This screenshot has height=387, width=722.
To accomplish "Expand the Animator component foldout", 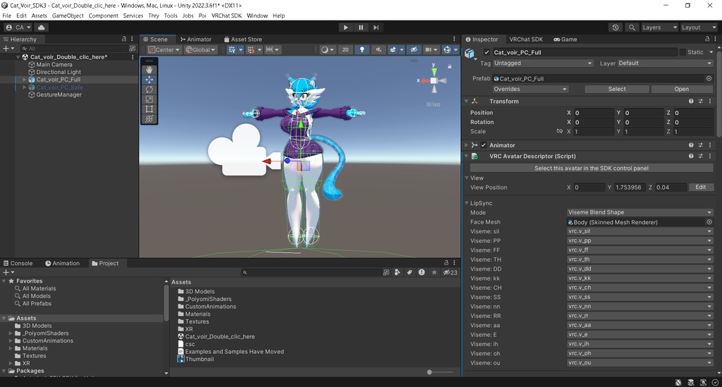I will [x=467, y=145].
